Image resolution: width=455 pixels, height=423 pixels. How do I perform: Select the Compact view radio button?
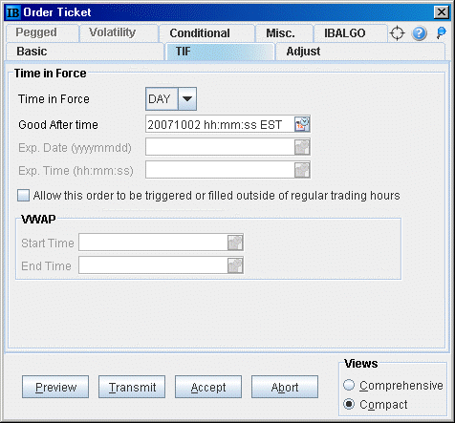pos(349,404)
